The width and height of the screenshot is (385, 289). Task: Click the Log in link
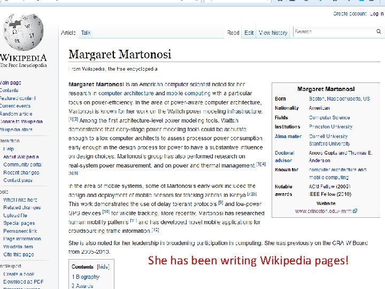coord(376,14)
